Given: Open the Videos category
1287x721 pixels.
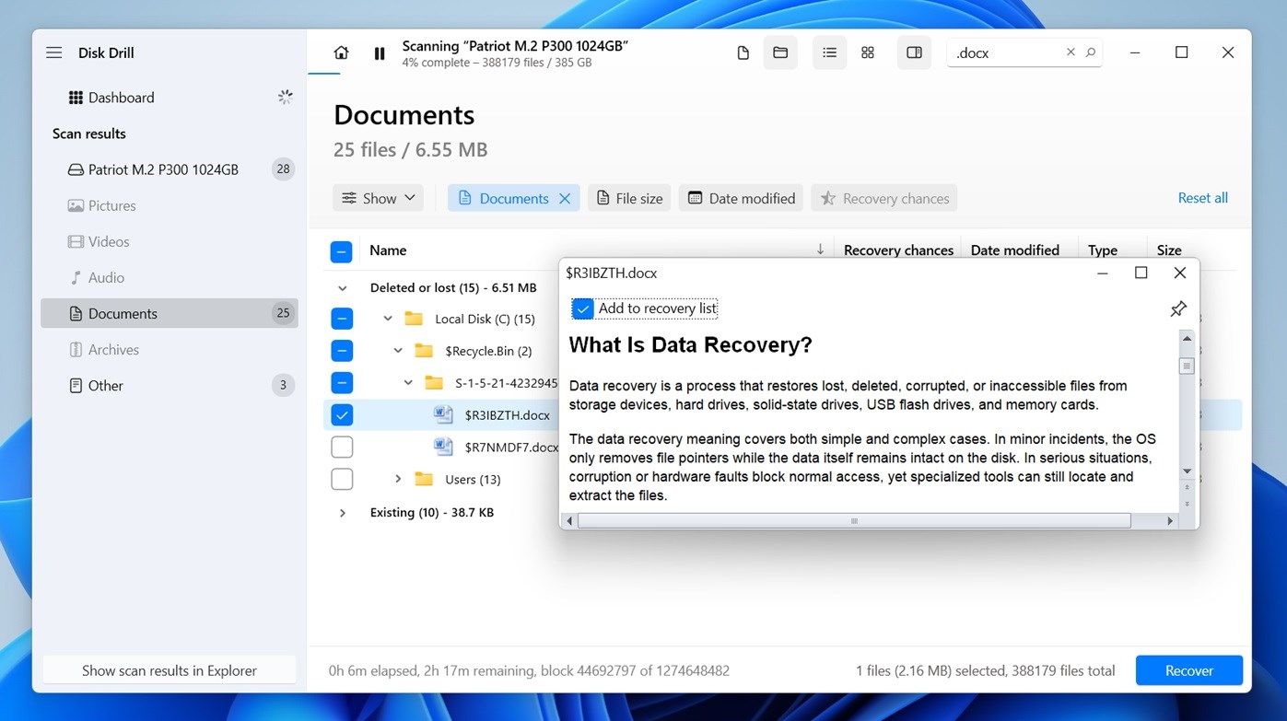Looking at the screenshot, I should click(x=170, y=241).
